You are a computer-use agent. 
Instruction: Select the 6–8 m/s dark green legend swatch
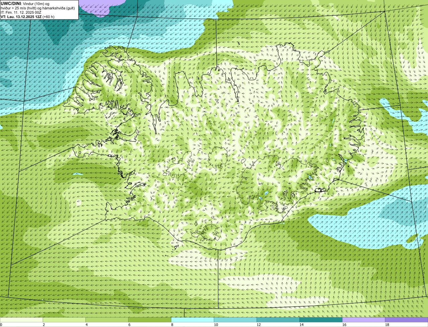tap(150, 320)
